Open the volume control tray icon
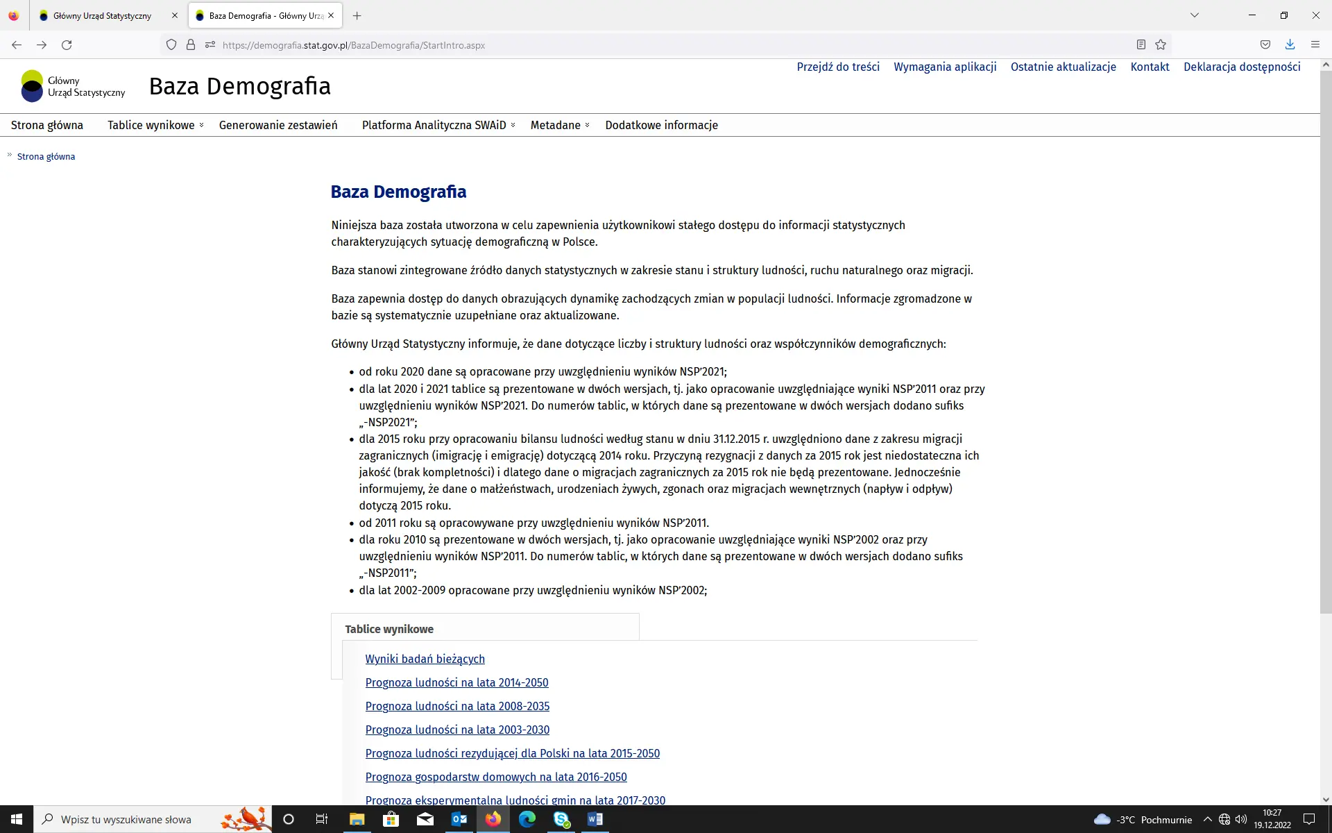The width and height of the screenshot is (1332, 833). [x=1241, y=819]
